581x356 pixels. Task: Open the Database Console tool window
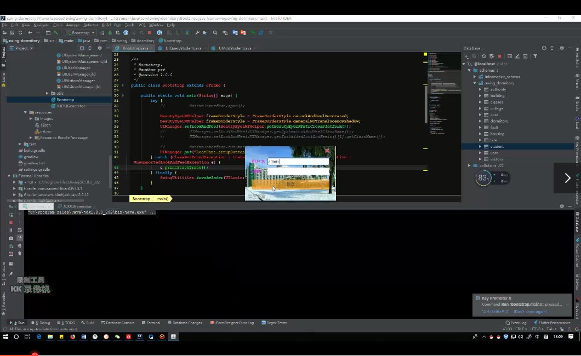tap(118, 323)
